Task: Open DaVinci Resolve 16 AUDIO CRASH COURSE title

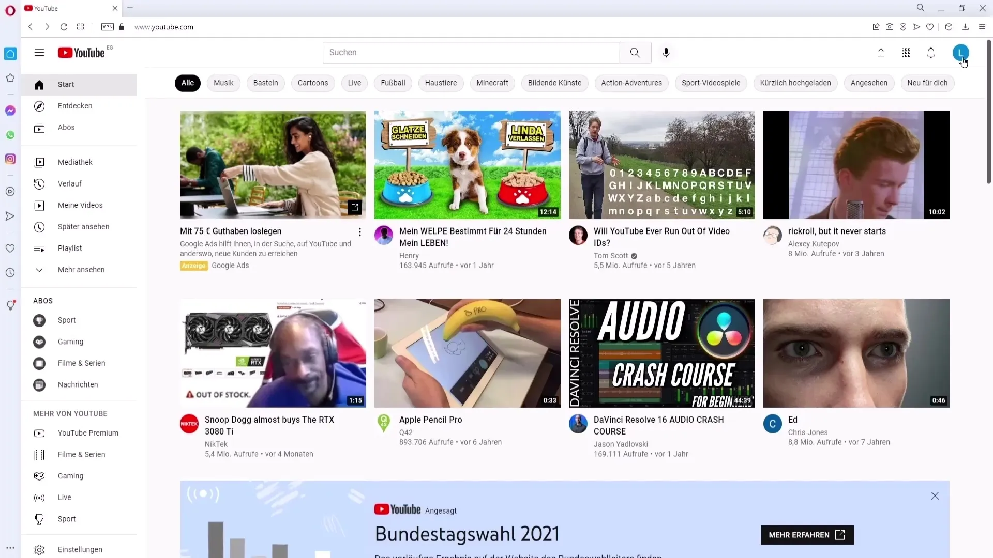Action: point(658,425)
